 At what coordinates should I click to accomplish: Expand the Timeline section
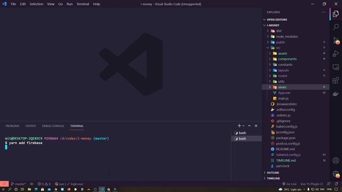[x=296, y=178]
